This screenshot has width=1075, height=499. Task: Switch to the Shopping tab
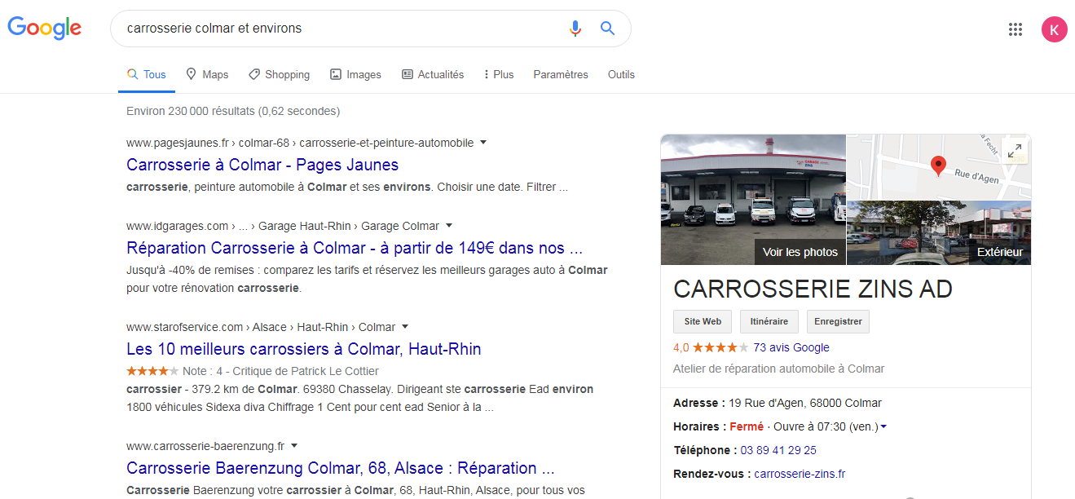pos(279,74)
